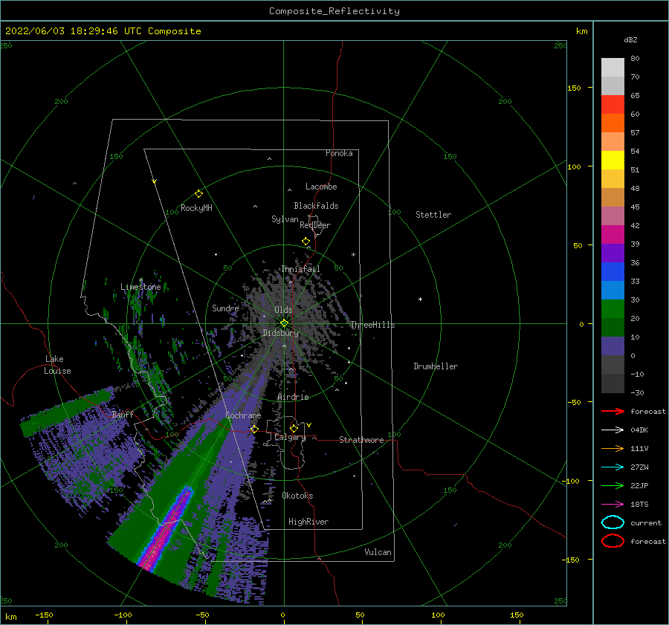Click the magenta 18TS arrow legend icon
The image size is (669, 625).
click(613, 505)
